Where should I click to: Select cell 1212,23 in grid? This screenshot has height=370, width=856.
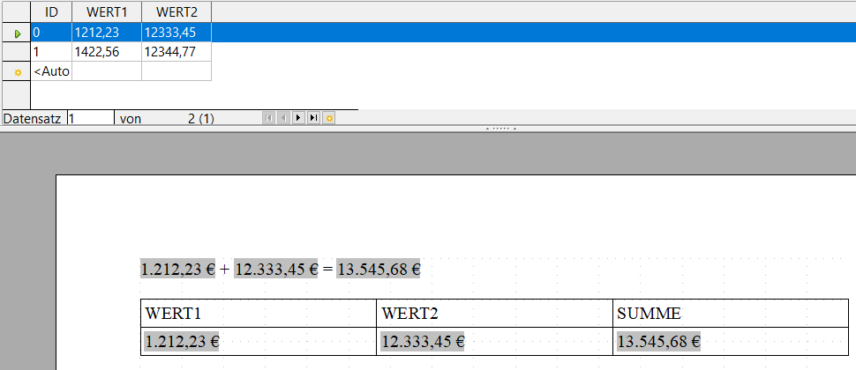click(107, 33)
